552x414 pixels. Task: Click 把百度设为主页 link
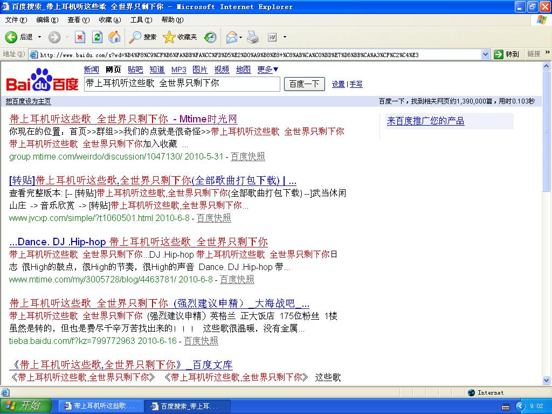[28, 101]
